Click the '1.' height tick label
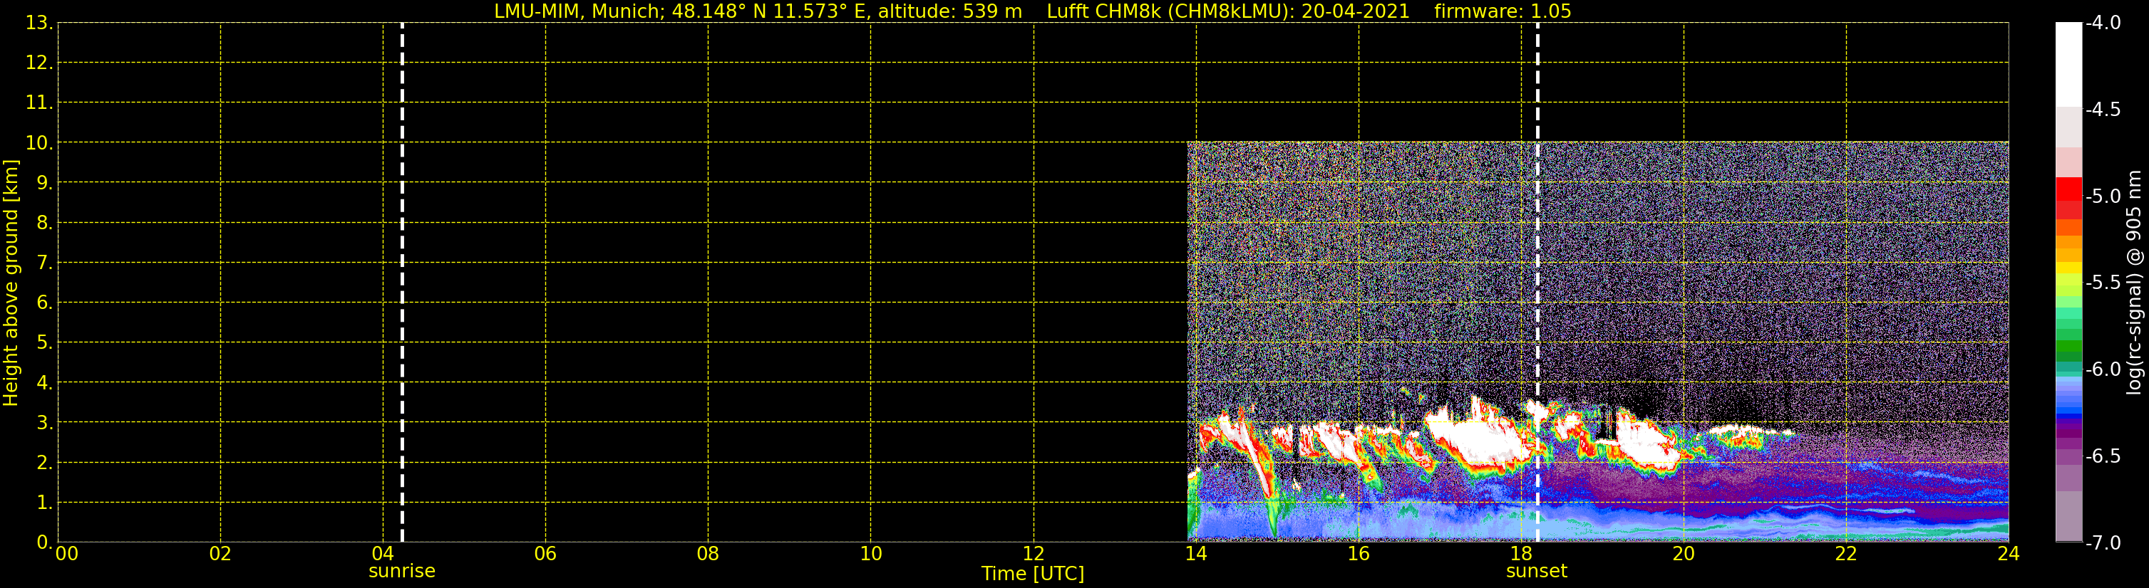This screenshot has height=588, width=2149. pos(44,502)
